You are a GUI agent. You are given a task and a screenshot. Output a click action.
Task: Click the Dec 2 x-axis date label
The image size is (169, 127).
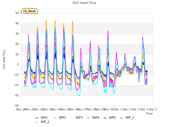click(x=127, y=109)
